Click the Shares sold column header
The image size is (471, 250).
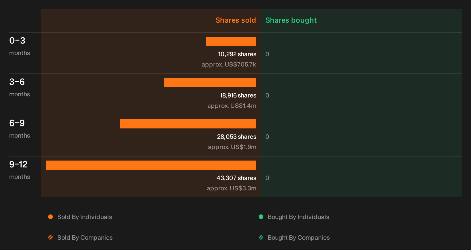pyautogui.click(x=235, y=20)
